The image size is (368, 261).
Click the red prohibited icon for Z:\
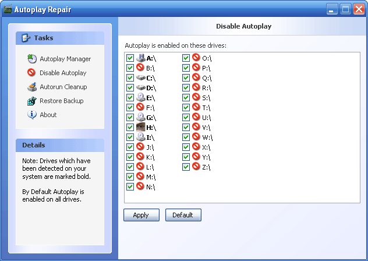(x=196, y=166)
